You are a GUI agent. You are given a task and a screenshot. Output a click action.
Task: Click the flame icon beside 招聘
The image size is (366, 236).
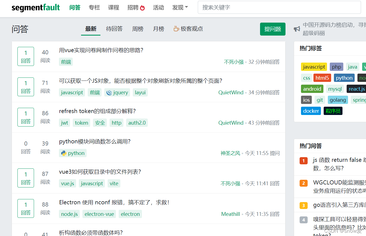tap(142, 8)
